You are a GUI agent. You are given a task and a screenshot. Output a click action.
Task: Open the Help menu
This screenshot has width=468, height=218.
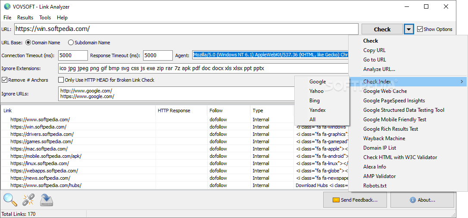coord(62,18)
